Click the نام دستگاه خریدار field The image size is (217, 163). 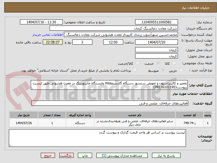point(113,28)
